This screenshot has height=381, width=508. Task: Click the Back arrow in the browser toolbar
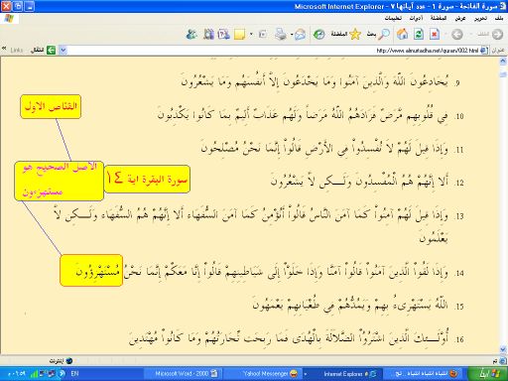click(x=497, y=34)
